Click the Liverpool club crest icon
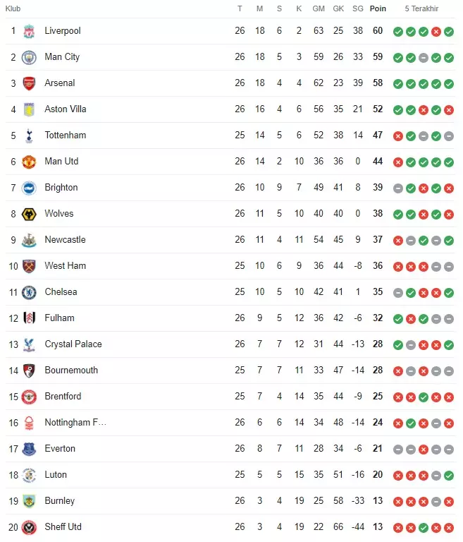463x542 pixels. click(29, 31)
